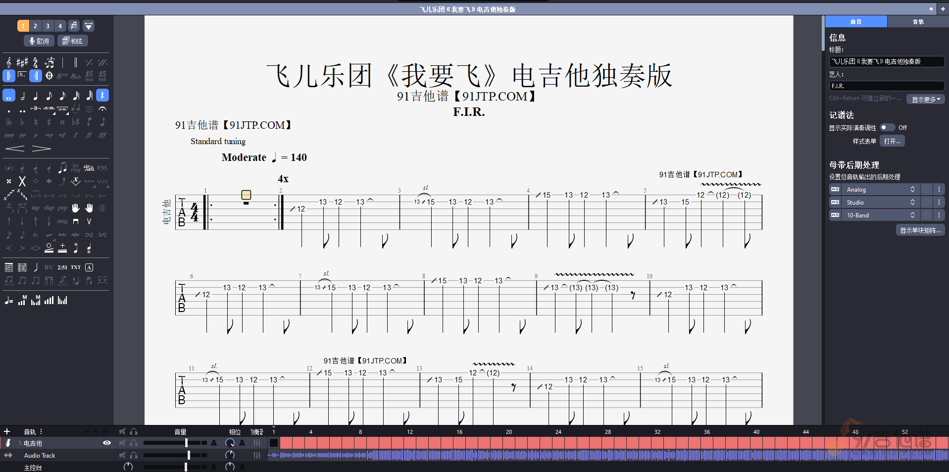
Task: Click 打开... stylesheet button
Action: click(892, 141)
